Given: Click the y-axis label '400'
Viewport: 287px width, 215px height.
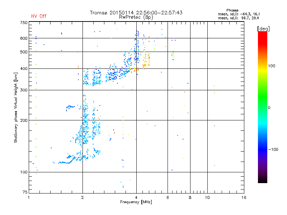Looking at the screenshot, I should point(24,68).
